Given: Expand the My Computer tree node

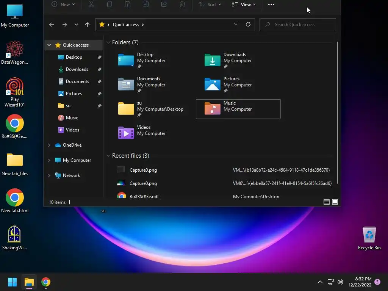Looking at the screenshot, I should 49,160.
